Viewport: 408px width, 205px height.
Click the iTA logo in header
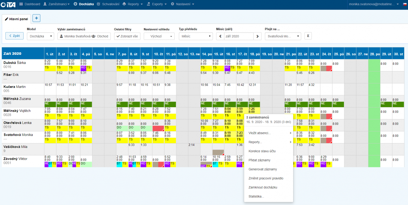(x=8, y=4)
